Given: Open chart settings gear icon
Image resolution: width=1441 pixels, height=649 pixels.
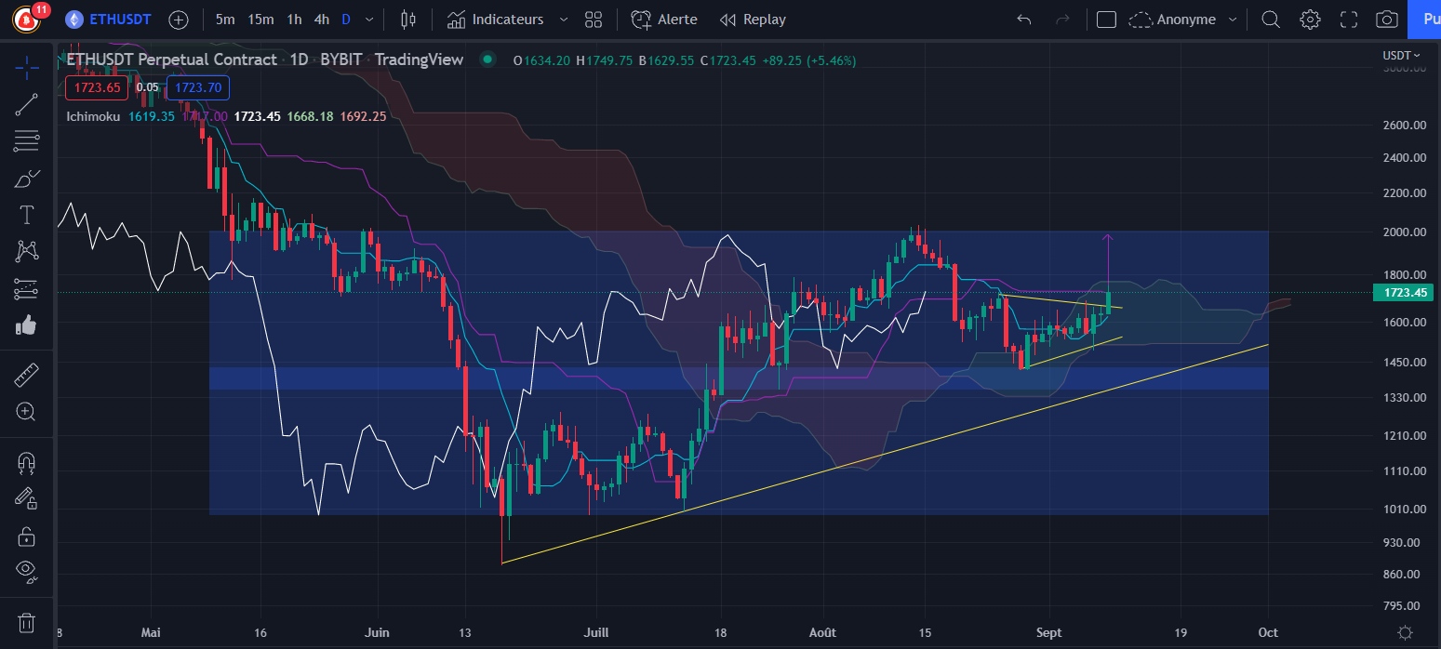Looking at the screenshot, I should (x=1310, y=20).
